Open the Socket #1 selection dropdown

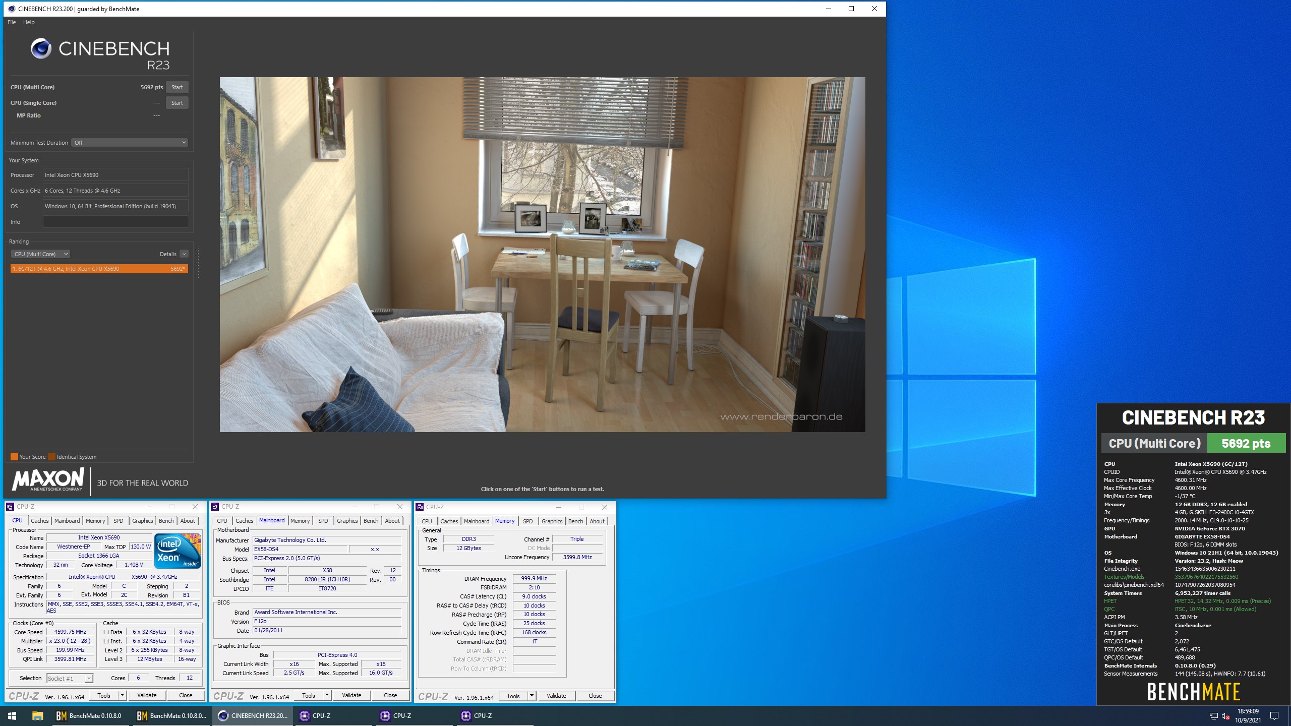click(70, 678)
